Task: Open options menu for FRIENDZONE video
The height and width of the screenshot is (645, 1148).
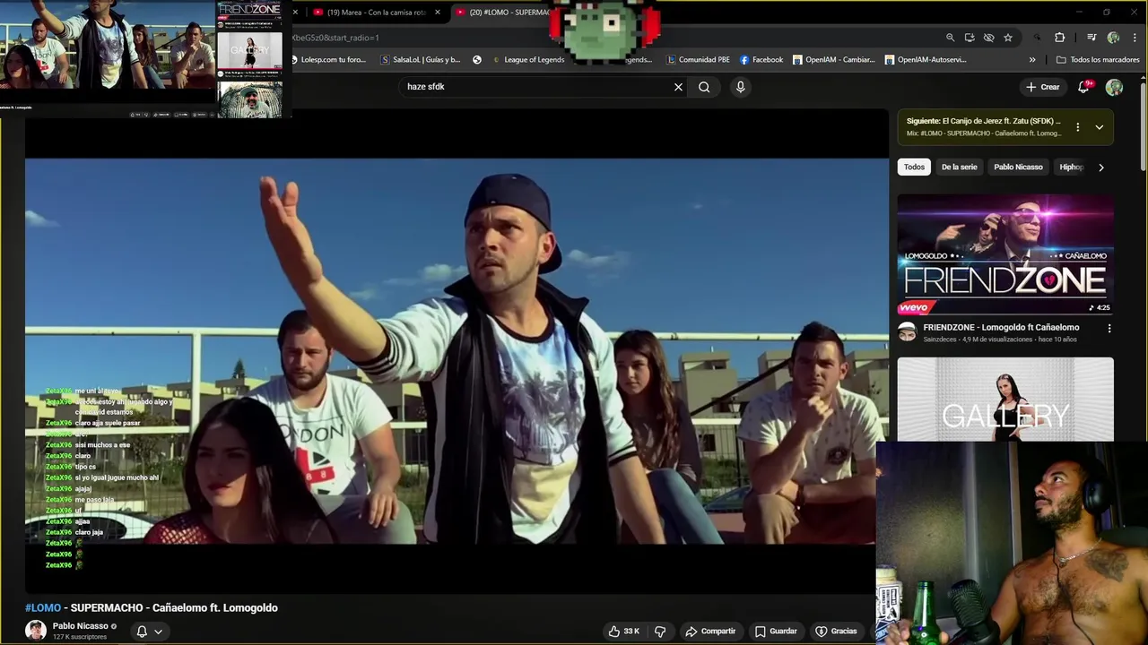Action: [1109, 329]
